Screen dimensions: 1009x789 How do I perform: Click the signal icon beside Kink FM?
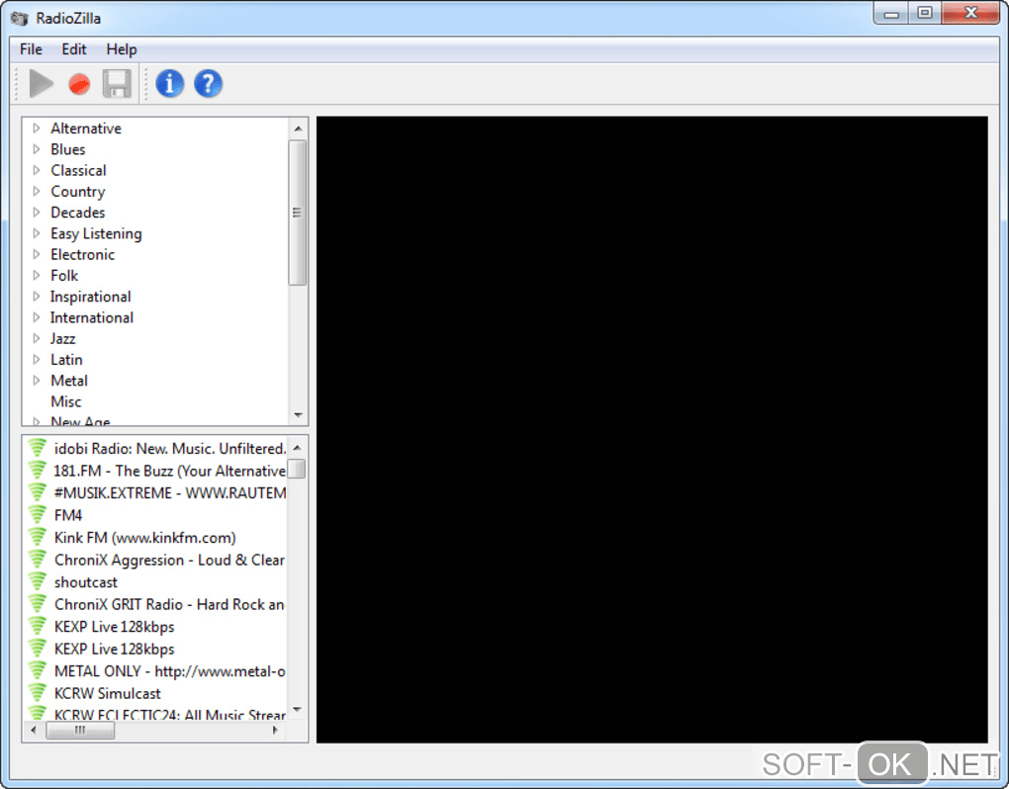(x=38, y=537)
